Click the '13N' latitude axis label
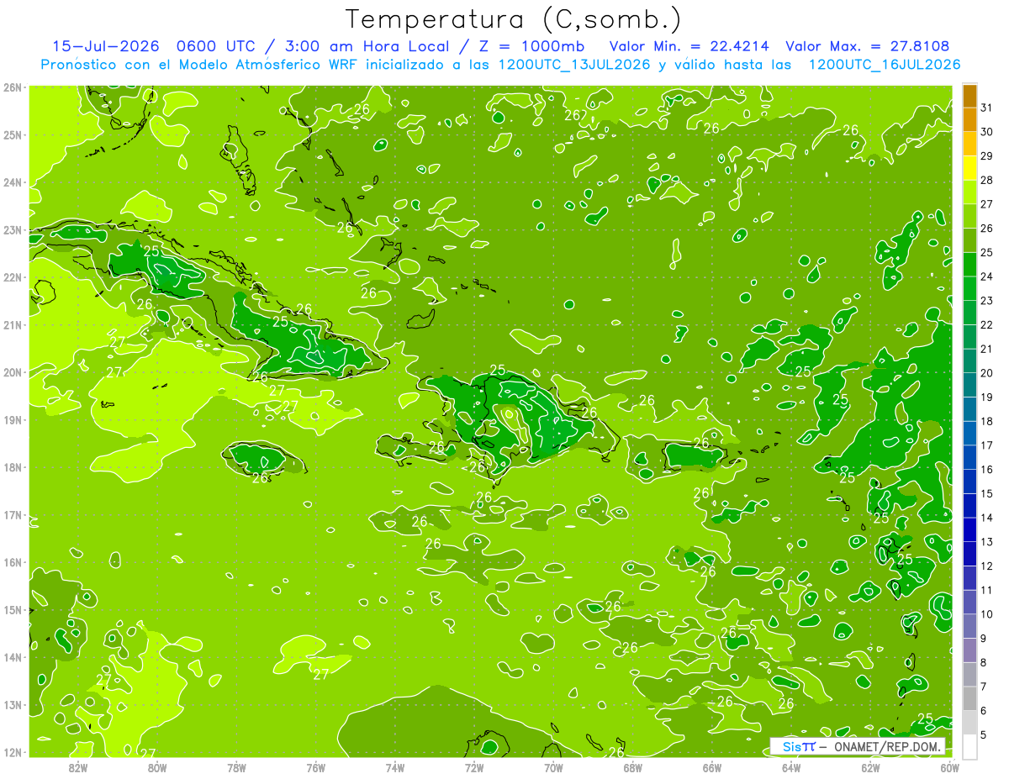 pos(13,705)
